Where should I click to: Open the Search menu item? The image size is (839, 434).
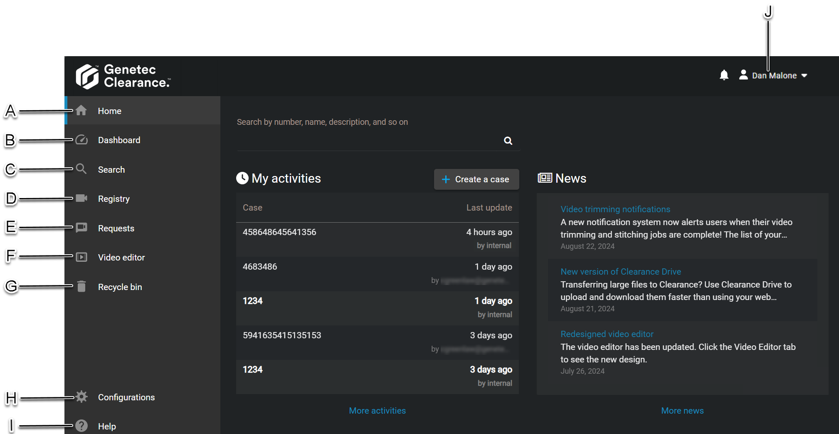143,169
